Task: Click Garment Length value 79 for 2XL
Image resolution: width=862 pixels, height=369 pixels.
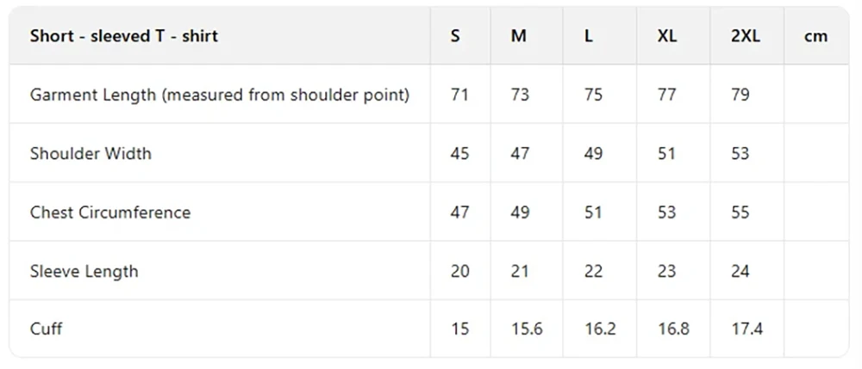Action: coord(740,95)
